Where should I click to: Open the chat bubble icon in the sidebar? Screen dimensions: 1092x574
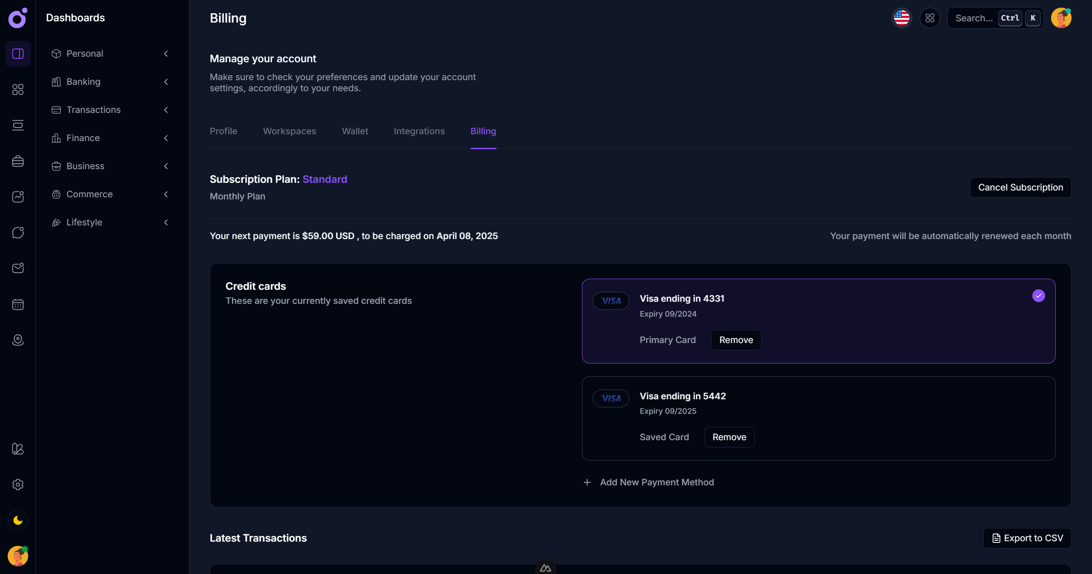17,232
